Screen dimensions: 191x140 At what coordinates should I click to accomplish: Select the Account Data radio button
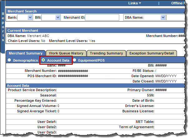[x=43, y=60]
